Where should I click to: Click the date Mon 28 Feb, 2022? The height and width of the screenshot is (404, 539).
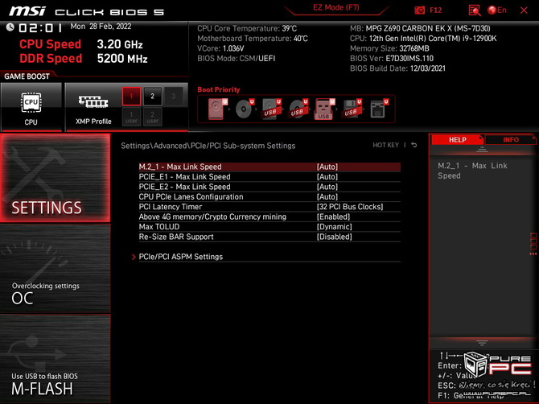point(101,27)
